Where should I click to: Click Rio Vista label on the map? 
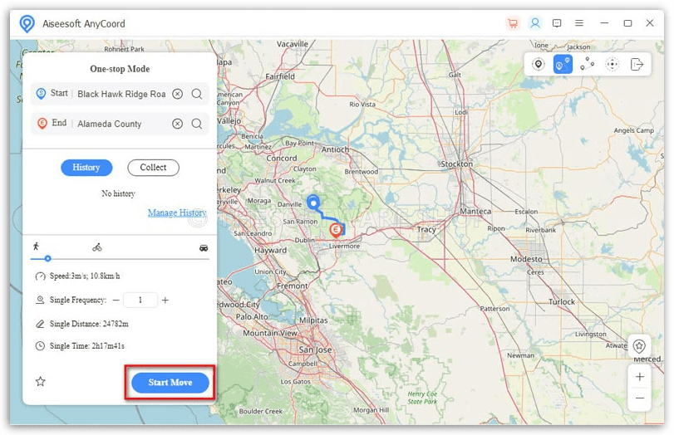click(362, 105)
